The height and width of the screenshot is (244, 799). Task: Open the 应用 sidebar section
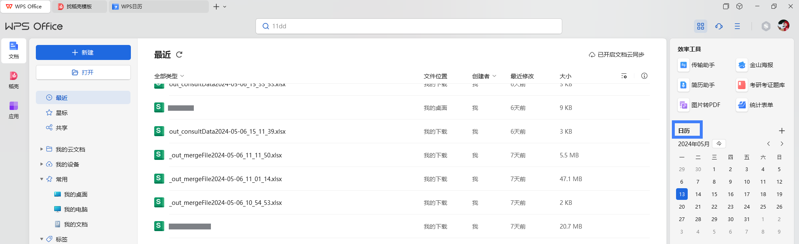tap(14, 110)
